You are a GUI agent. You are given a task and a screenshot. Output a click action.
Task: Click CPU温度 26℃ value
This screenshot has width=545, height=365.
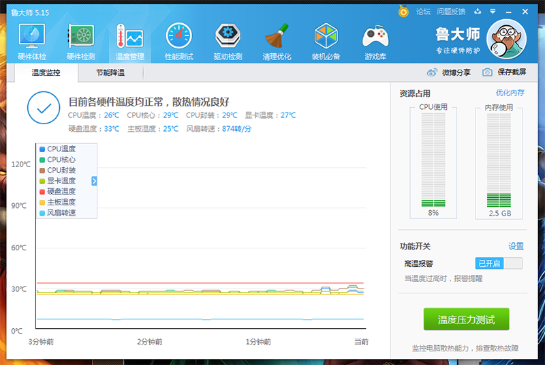tap(112, 115)
